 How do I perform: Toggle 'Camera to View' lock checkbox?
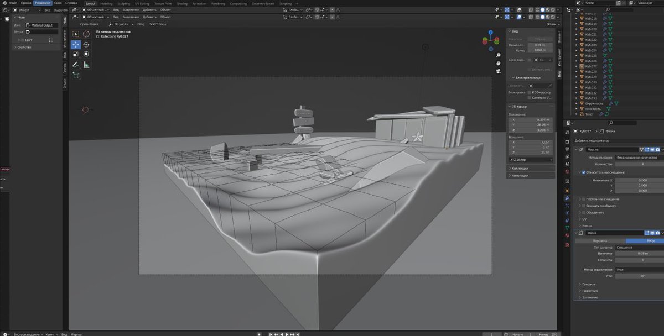[530, 98]
